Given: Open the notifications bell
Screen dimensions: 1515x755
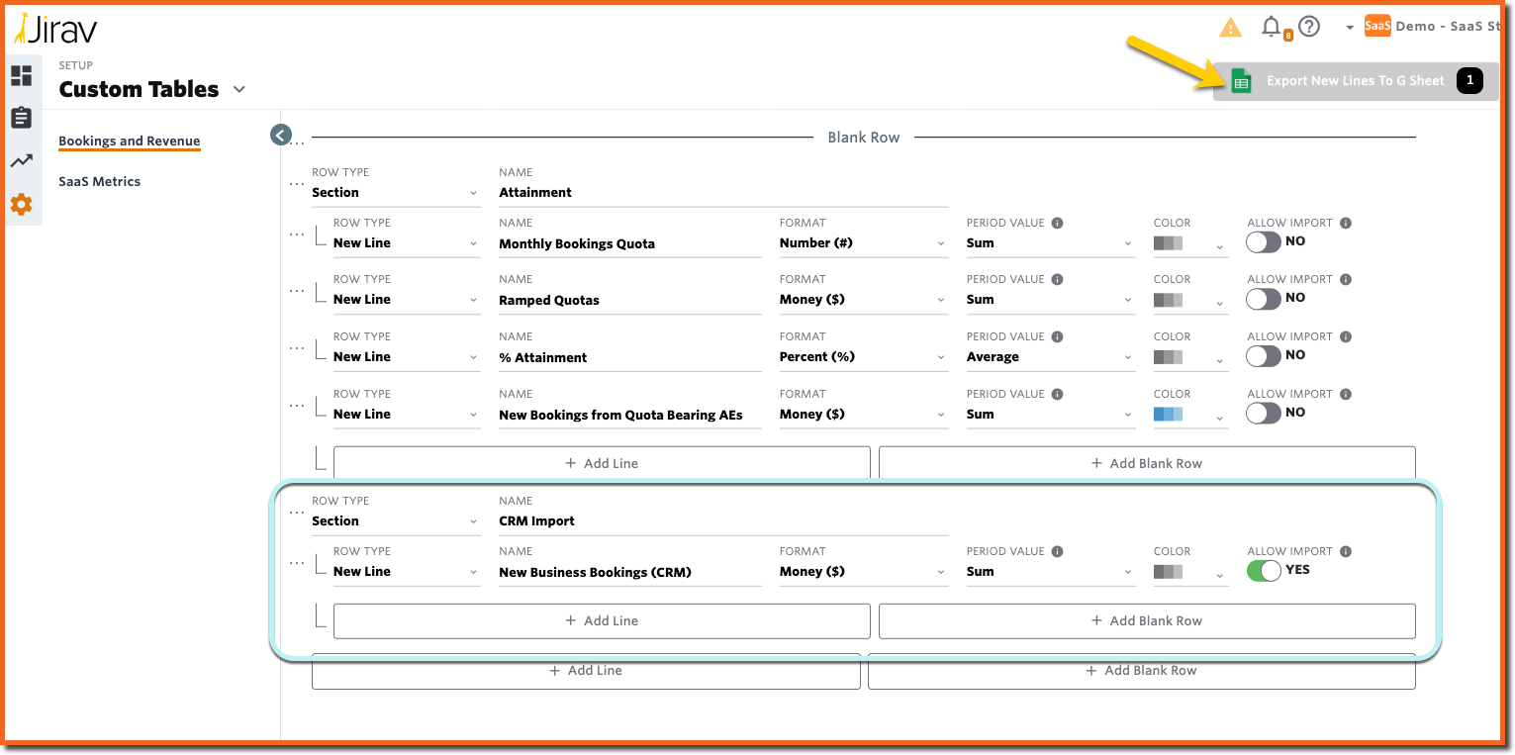Looking at the screenshot, I should (1272, 27).
